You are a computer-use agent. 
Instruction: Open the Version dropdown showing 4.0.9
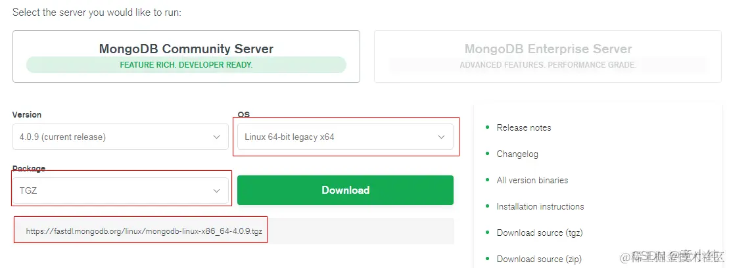coord(120,137)
